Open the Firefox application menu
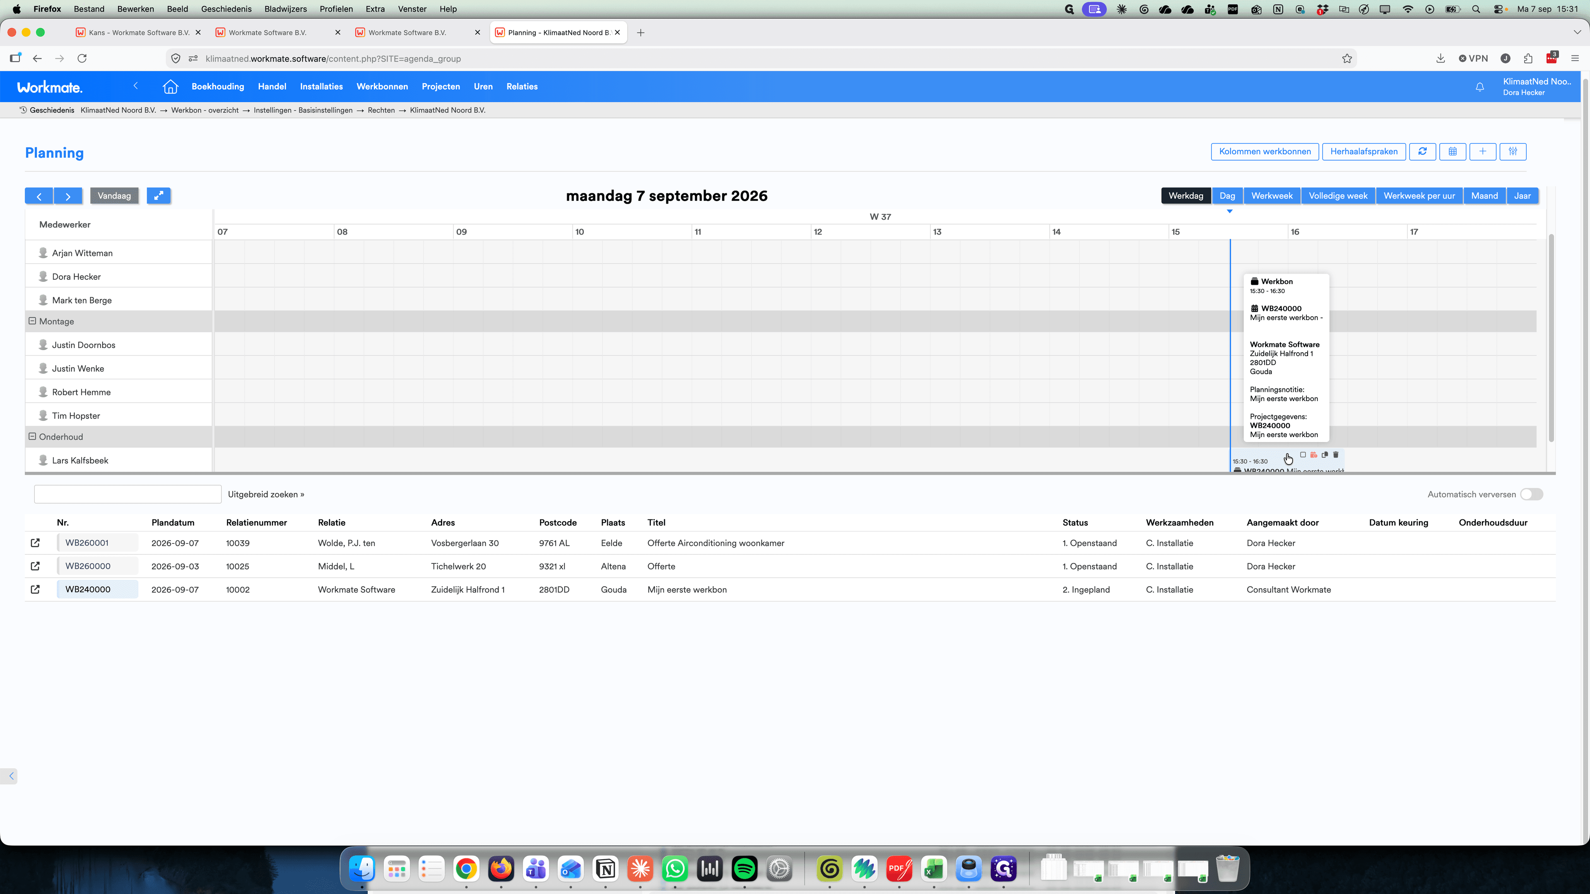The height and width of the screenshot is (894, 1590). click(1575, 59)
